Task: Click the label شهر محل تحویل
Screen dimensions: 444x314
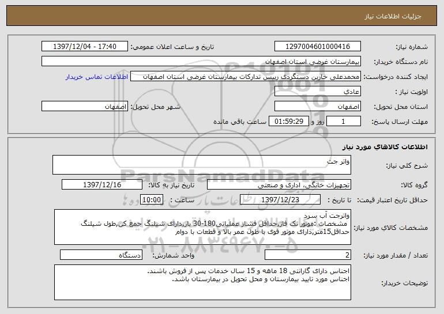Action: pyautogui.click(x=155, y=107)
